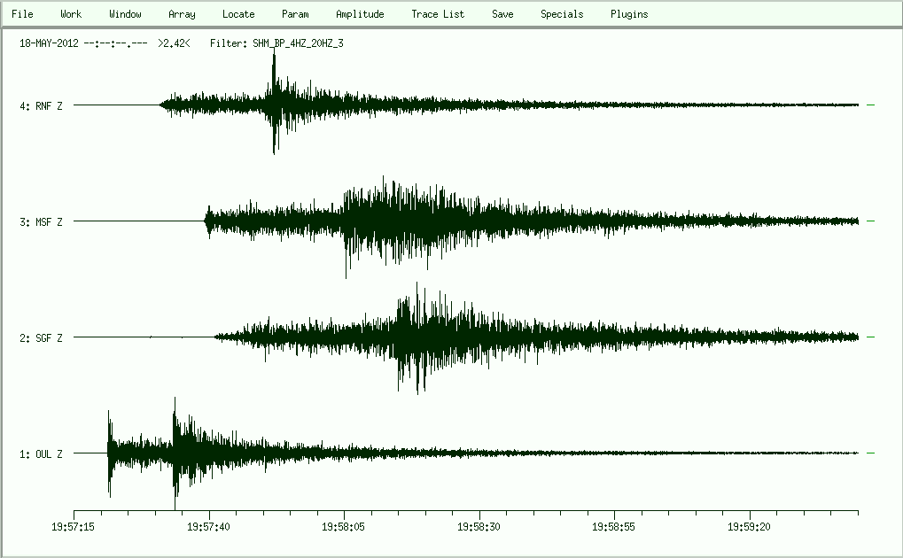Select the trace label 4: RNF Z

pos(41,106)
